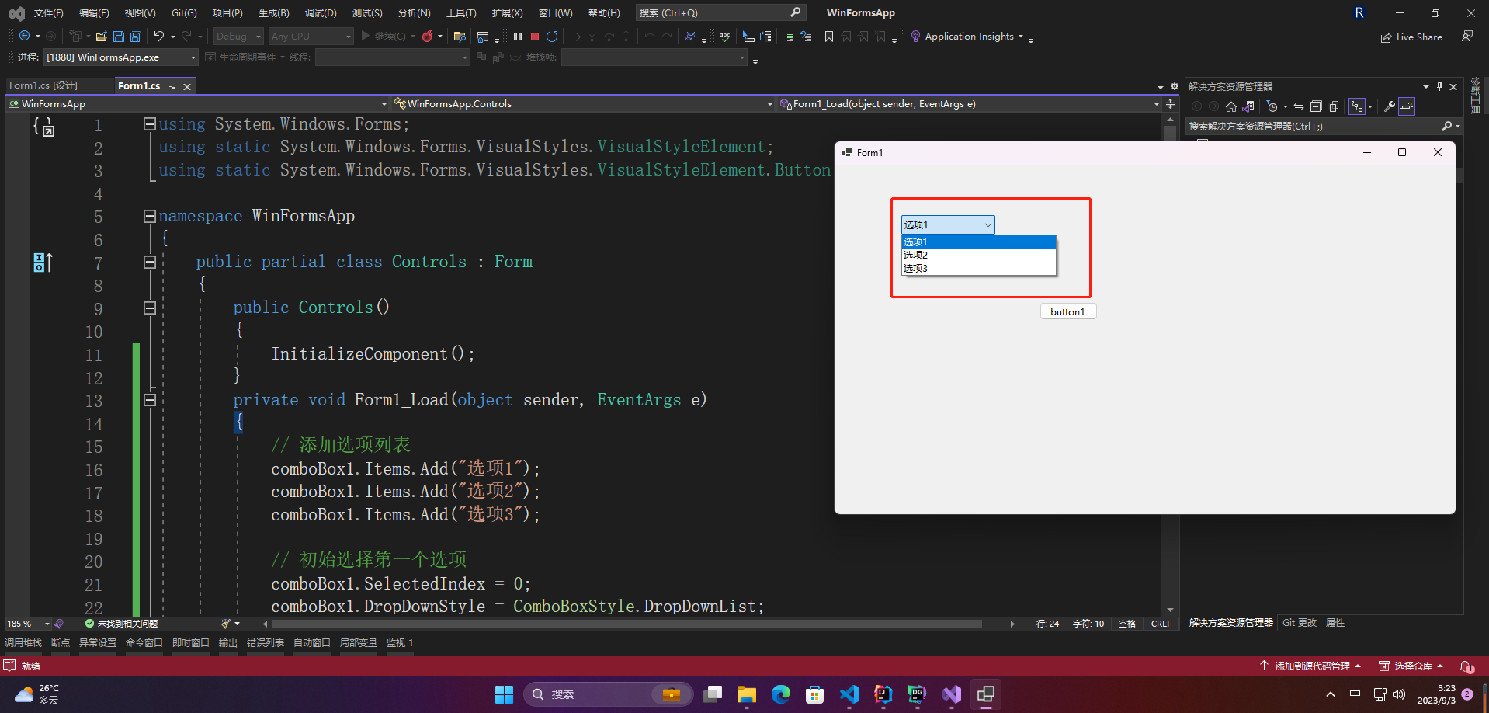Click Sync with Active Document icon
Screen dimensions: 1489x713
click(x=1299, y=106)
